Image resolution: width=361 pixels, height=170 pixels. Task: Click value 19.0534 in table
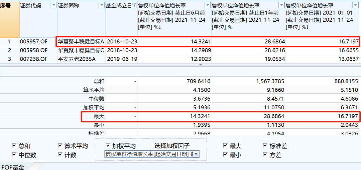[x=274, y=59]
